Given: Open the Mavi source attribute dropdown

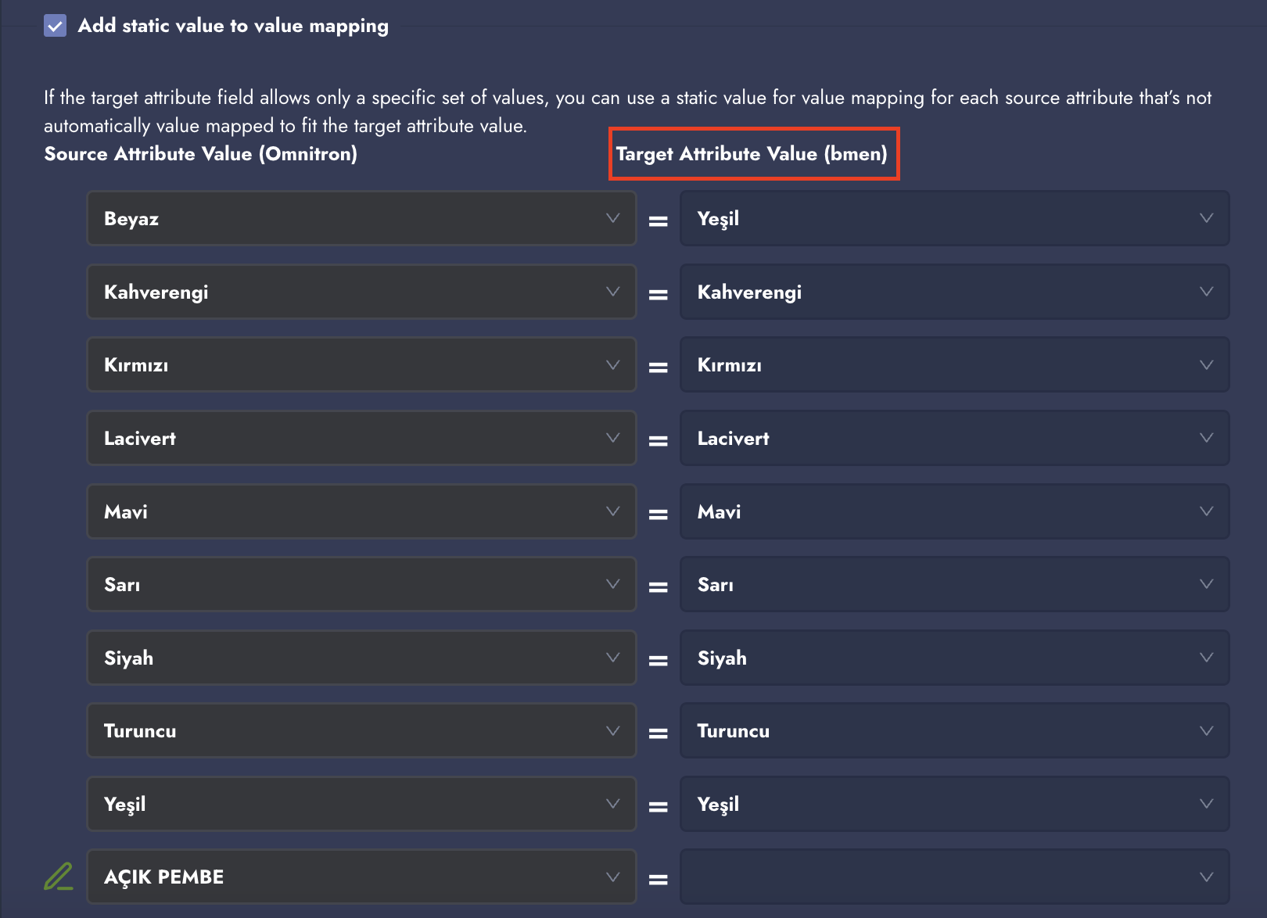Looking at the screenshot, I should click(x=361, y=511).
